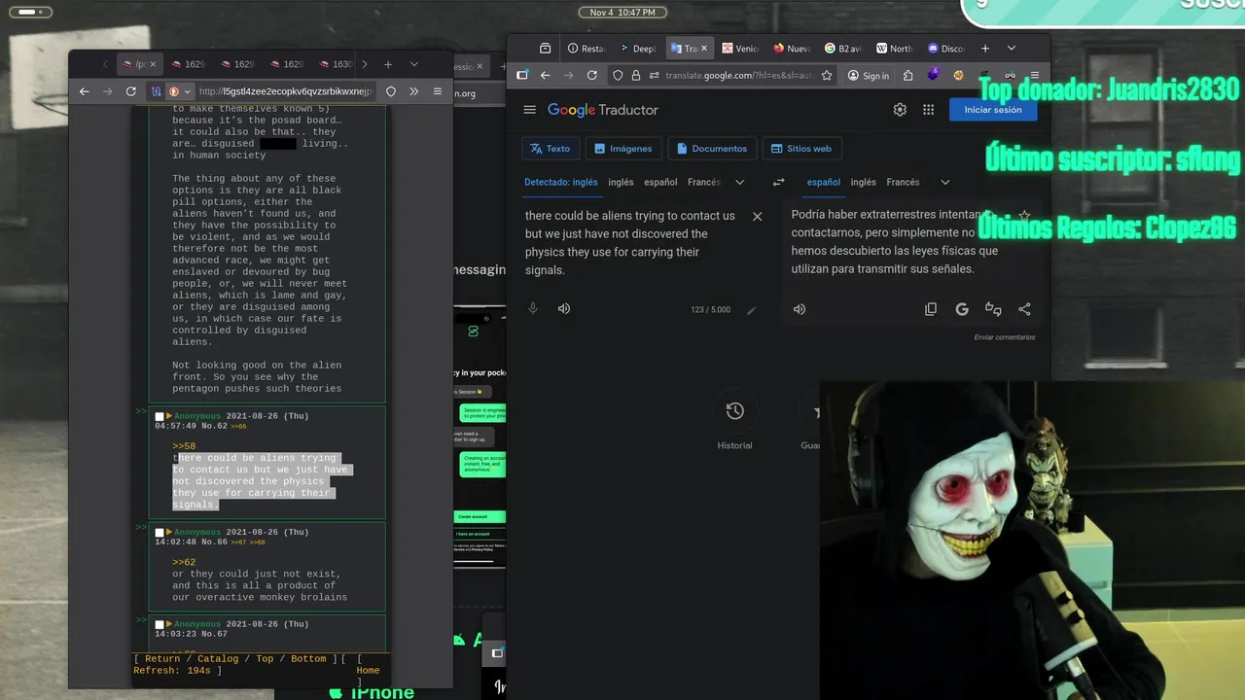
Task: Click the Nov 4 10:47 PM clock
Action: (x=622, y=12)
